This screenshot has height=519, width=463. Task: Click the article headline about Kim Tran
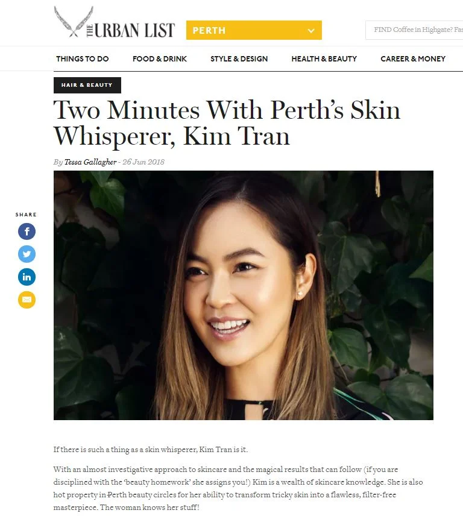pos(227,123)
